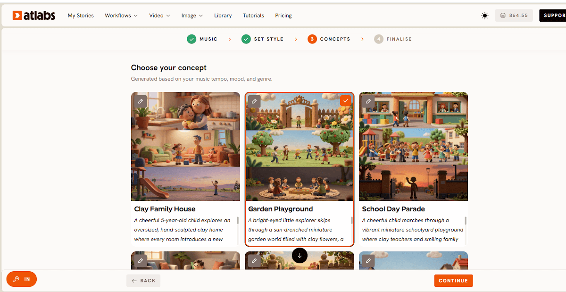Image resolution: width=566 pixels, height=292 pixels.
Task: Uncheck the Garden Playground selection checkmark
Action: pos(346,100)
